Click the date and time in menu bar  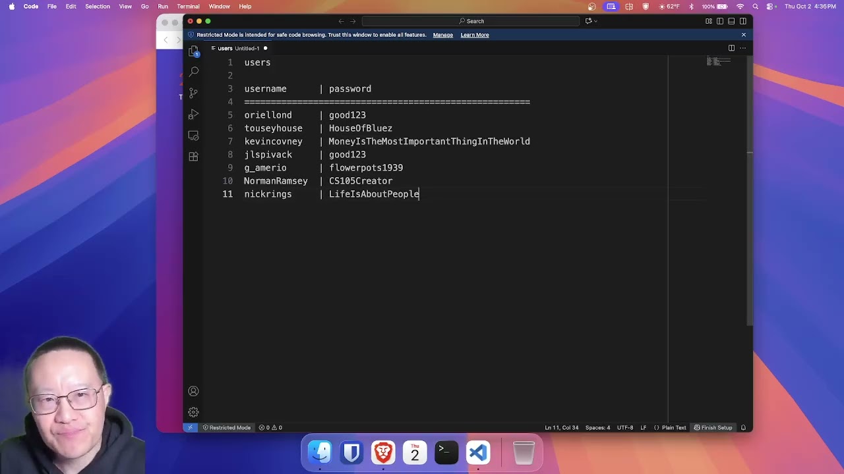coord(810,7)
